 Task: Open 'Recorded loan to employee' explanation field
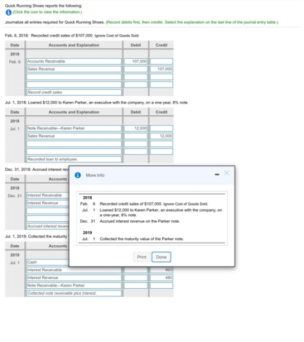pyautogui.click(x=74, y=159)
